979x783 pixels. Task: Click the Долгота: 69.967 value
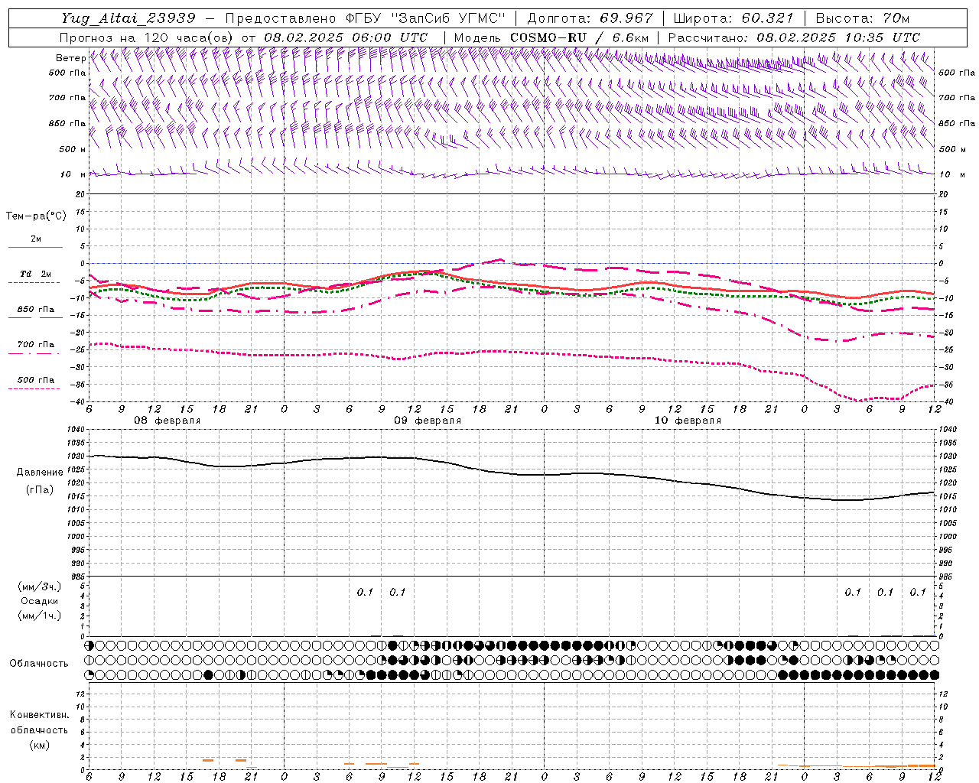590,18
